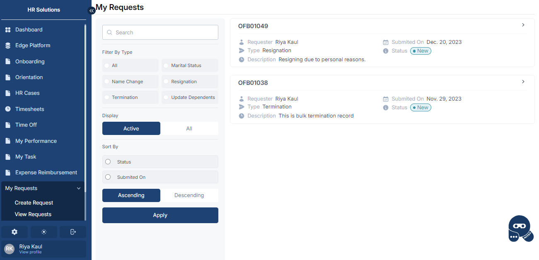Click type arrow icon in OFB01049
539x260 pixels.
click(242, 51)
